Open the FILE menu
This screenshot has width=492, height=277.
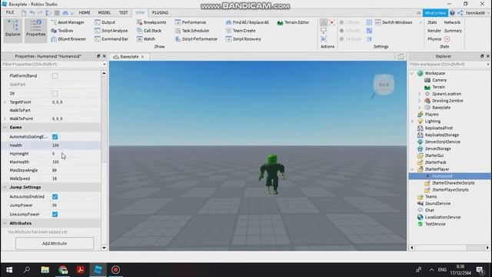click(10, 12)
